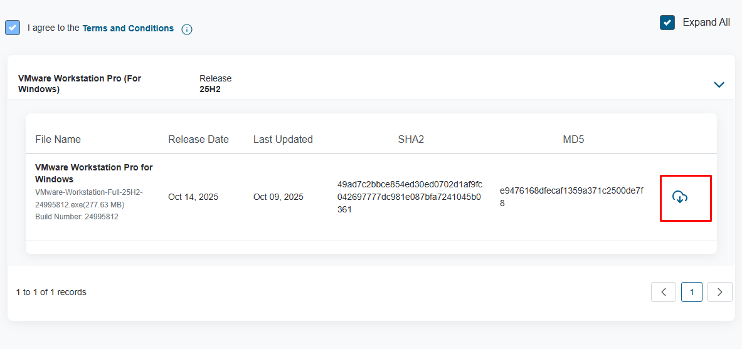Image resolution: width=742 pixels, height=349 pixels.
Task: Click the SHA2 hash value text
Action: coord(410,197)
